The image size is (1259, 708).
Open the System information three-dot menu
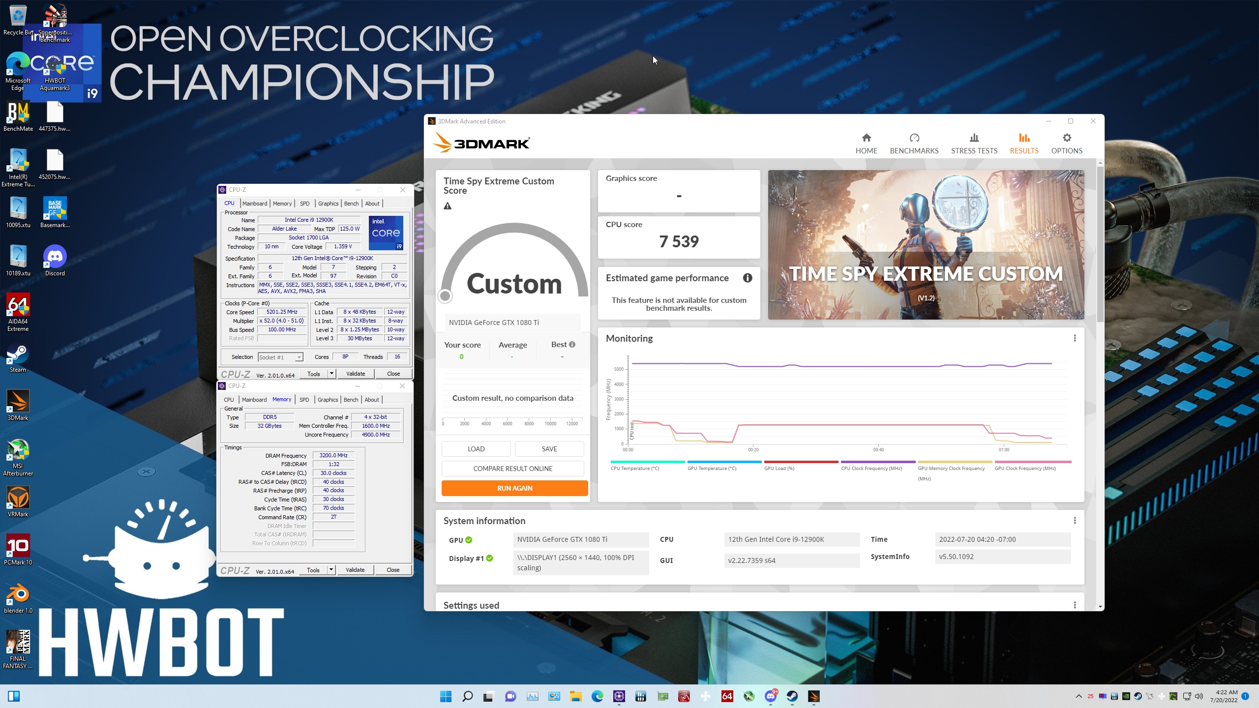point(1075,521)
